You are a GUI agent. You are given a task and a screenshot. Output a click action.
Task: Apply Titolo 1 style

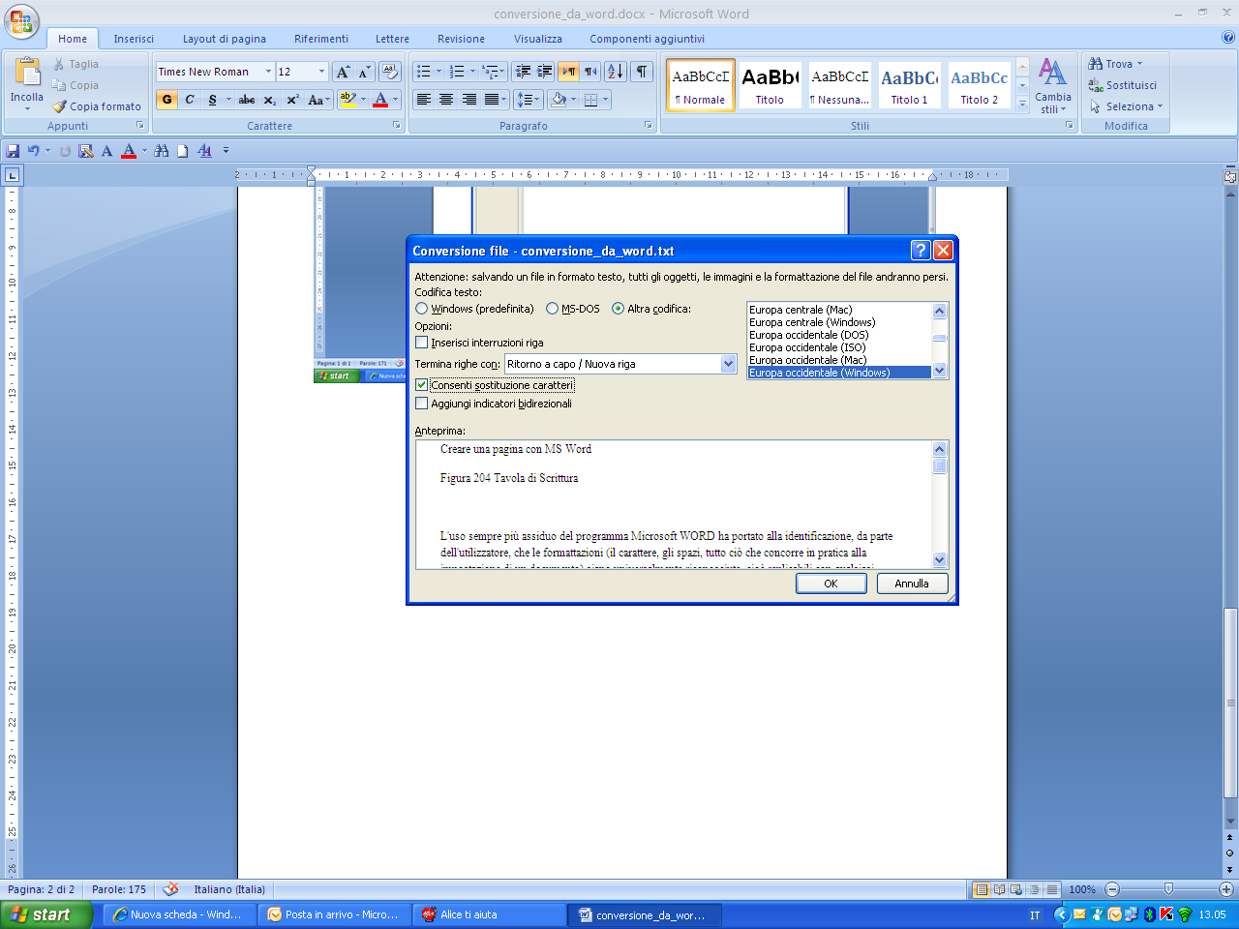tap(910, 85)
